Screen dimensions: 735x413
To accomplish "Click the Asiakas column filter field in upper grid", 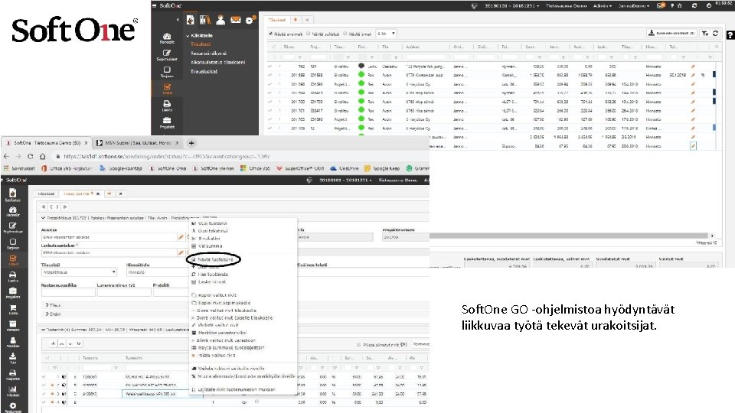I will 426,57.
